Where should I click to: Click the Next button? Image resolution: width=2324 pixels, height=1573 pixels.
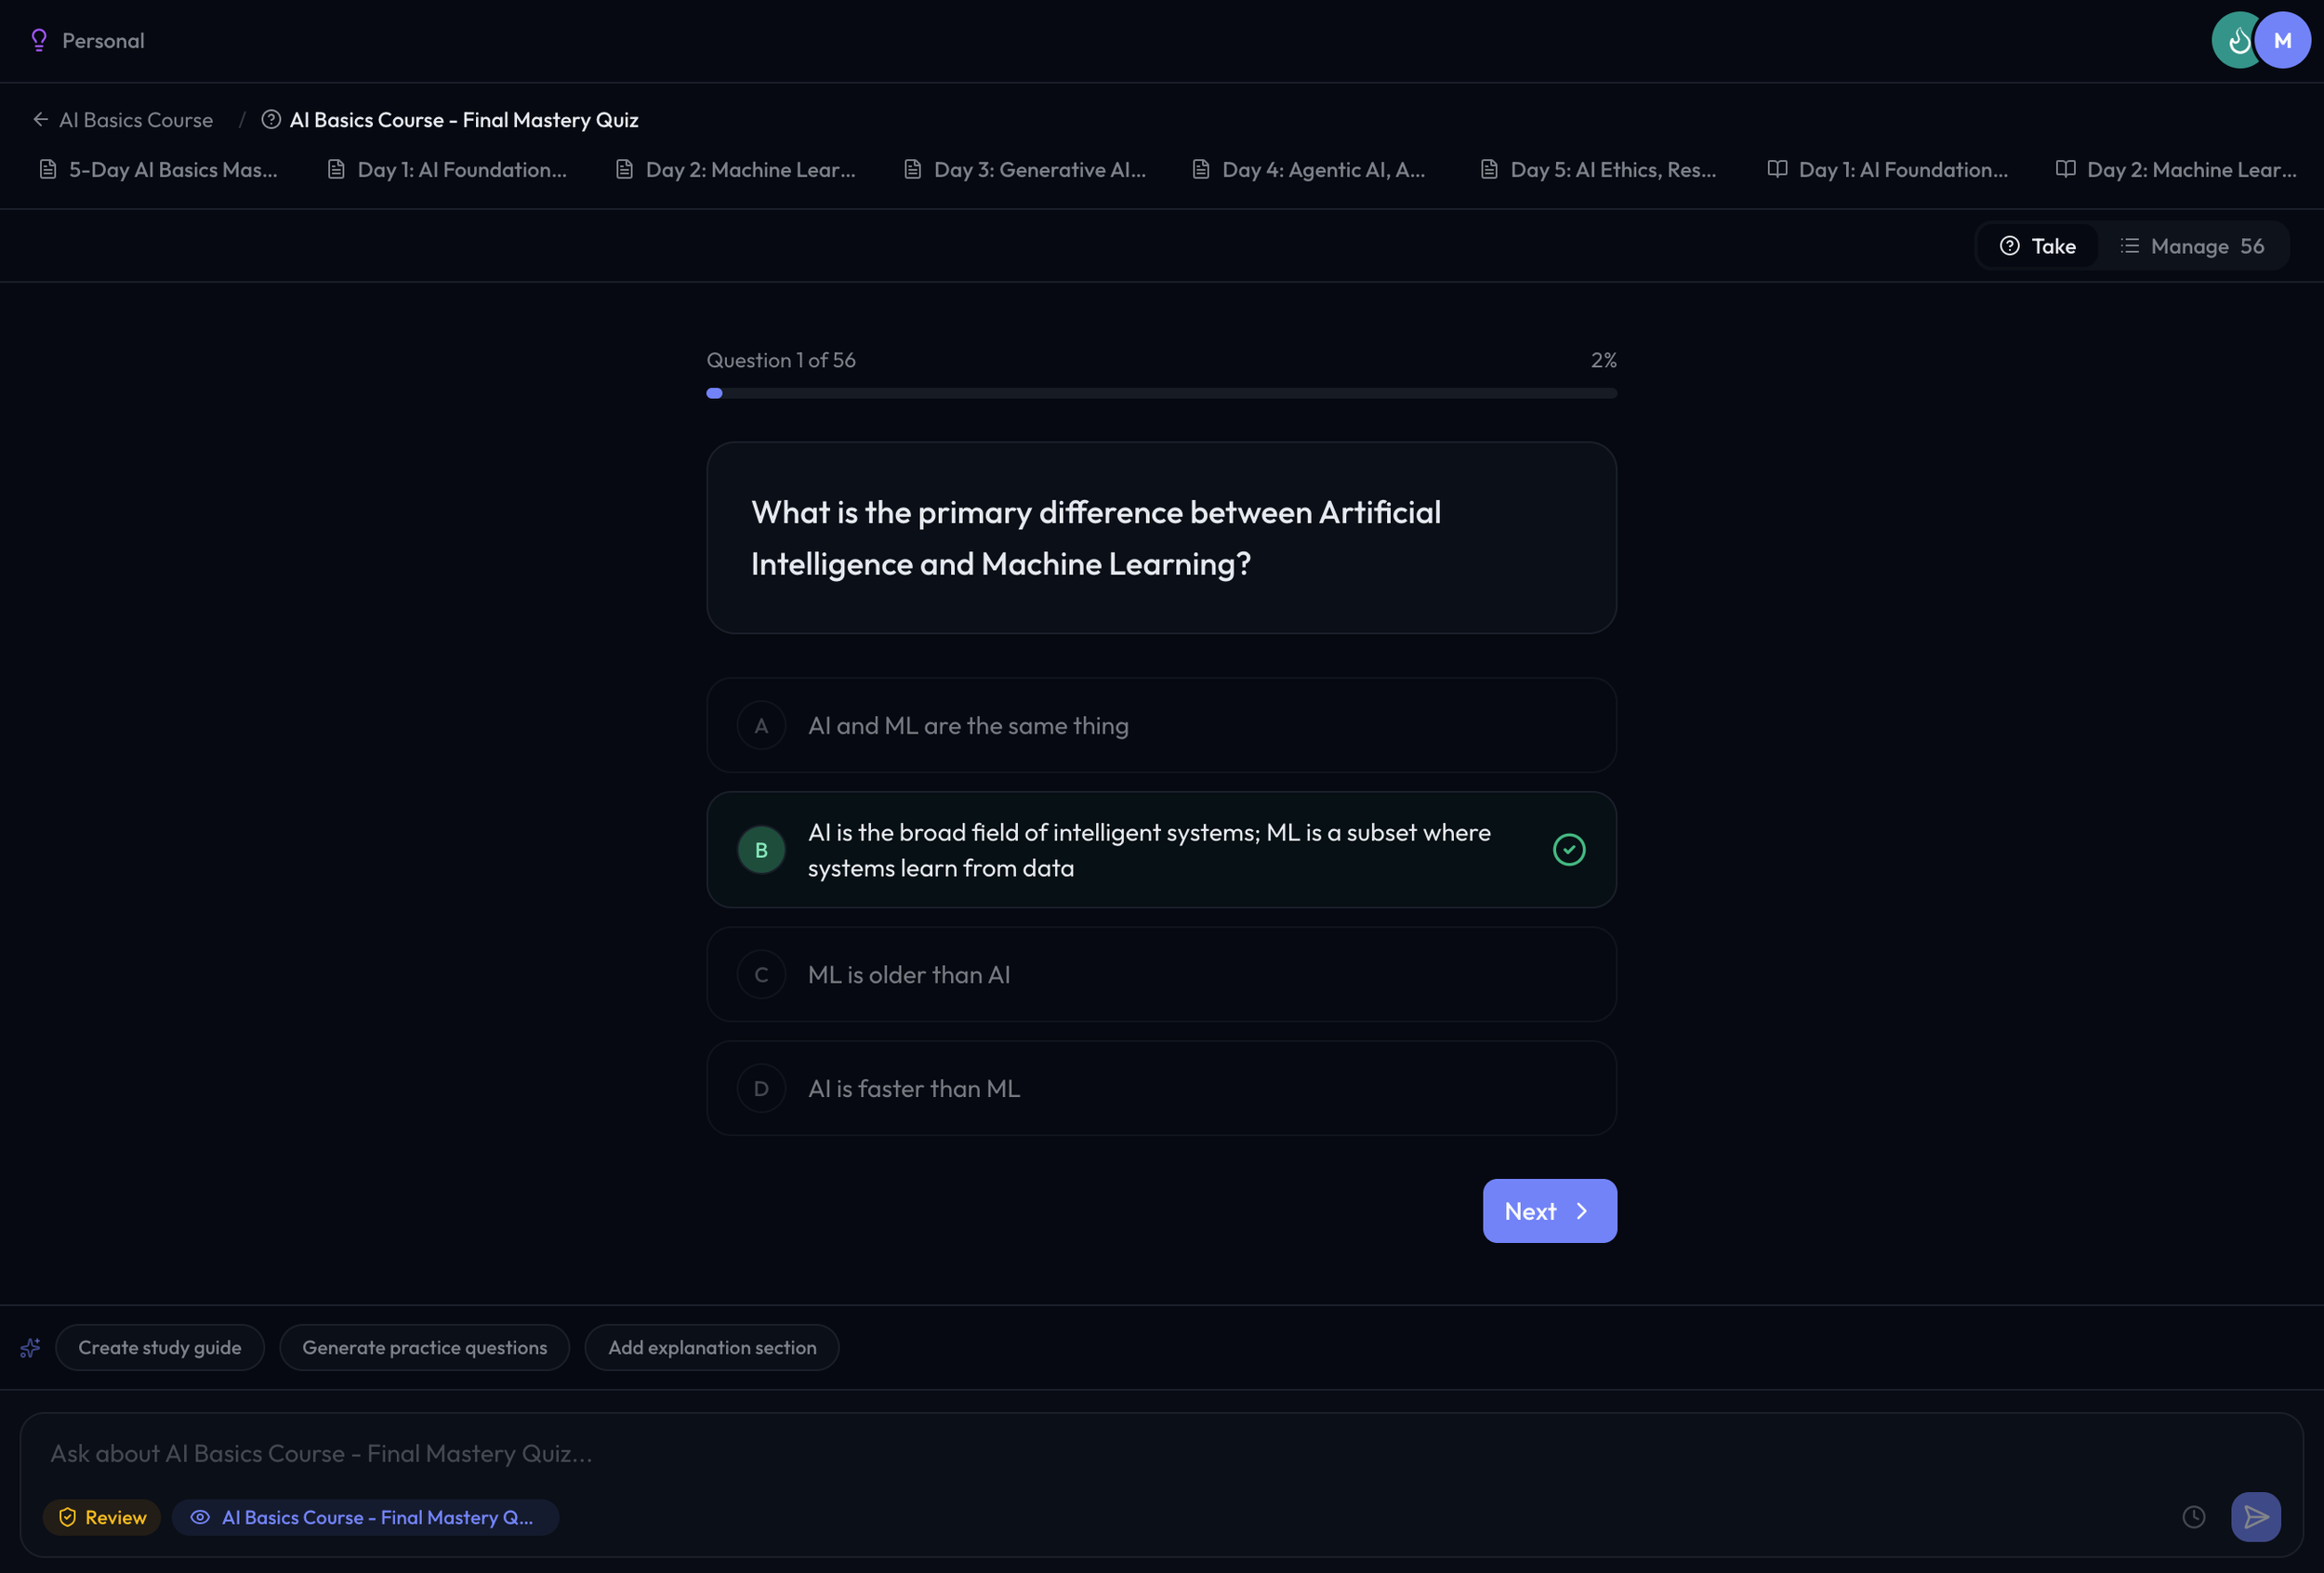click(1548, 1210)
